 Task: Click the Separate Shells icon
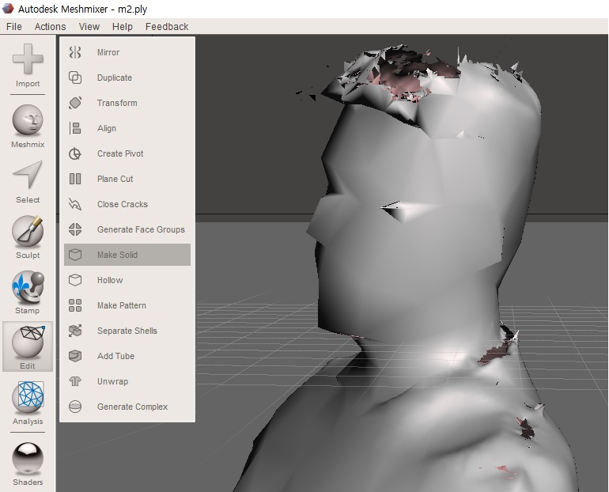(75, 331)
